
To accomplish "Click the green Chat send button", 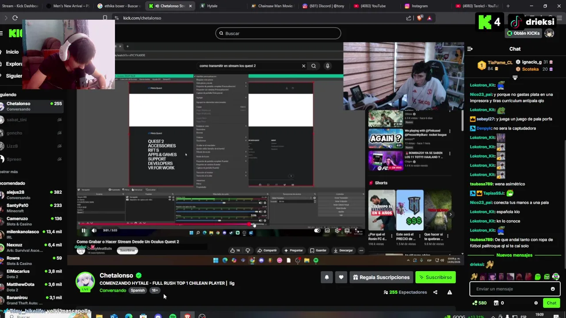I will click(551, 303).
